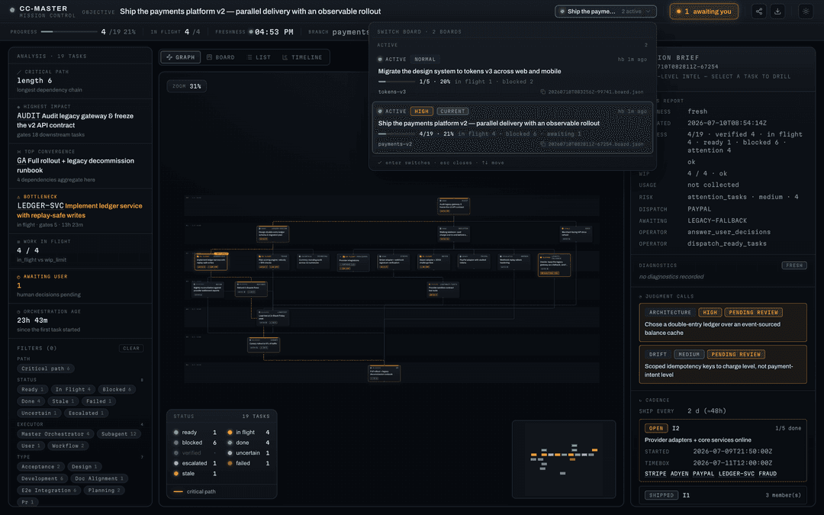824x515 pixels.
Task: Click the Highest Impact section icon
Action: 19,107
